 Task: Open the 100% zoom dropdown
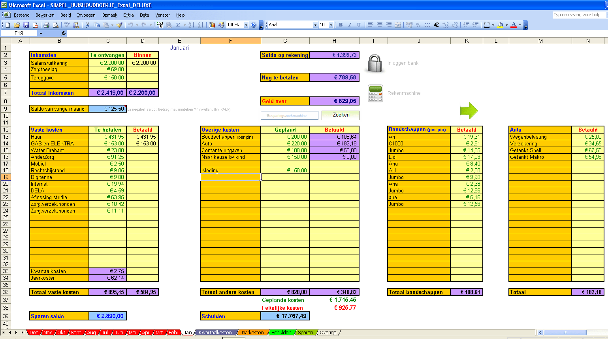[246, 25]
